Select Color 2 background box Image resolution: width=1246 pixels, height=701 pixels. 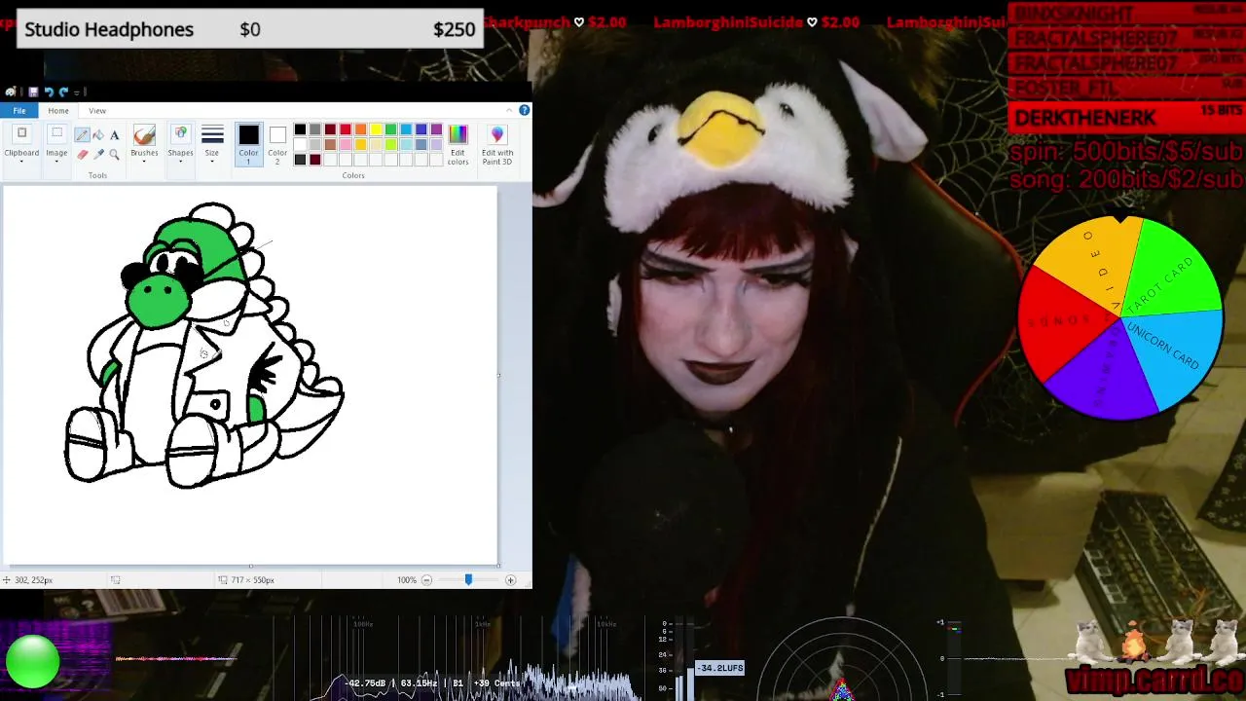[x=277, y=144]
